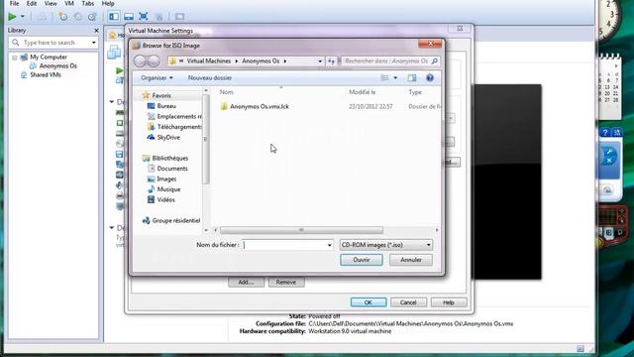Viewport: 634px width, 357px height.
Task: Open the file dialog help icon
Action: point(430,77)
